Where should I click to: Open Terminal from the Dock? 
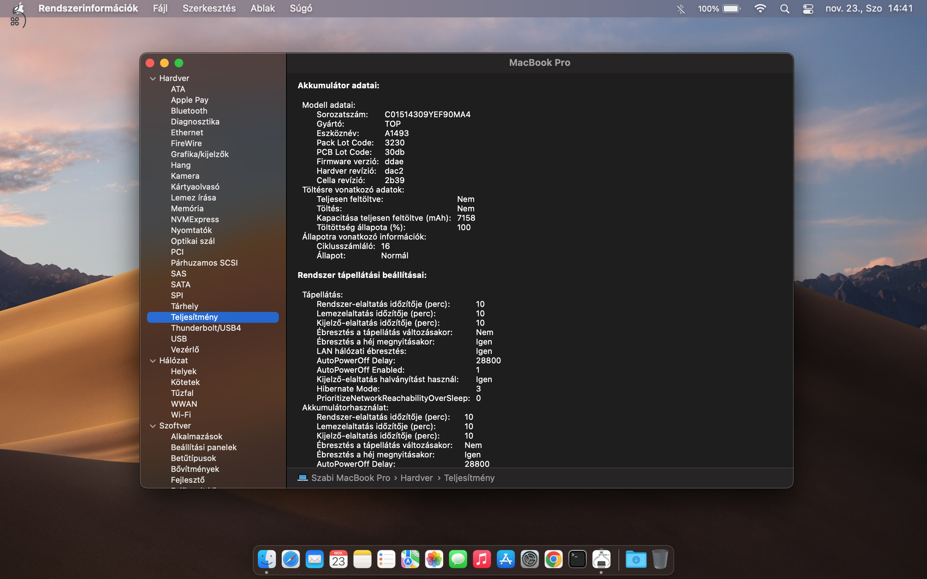[578, 559]
